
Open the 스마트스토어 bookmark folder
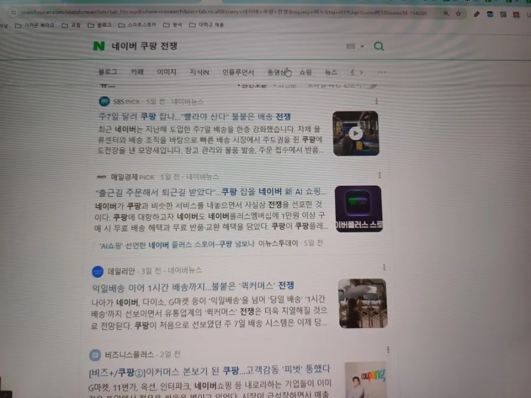137,25
